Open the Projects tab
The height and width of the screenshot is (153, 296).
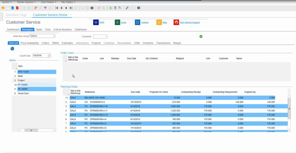(x=96, y=43)
